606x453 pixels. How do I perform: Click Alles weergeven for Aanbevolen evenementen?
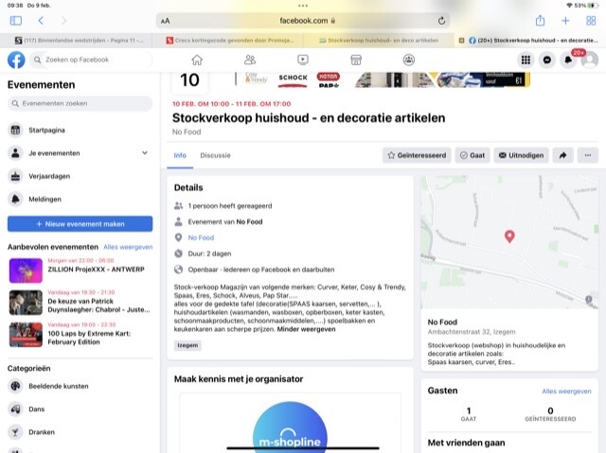128,247
